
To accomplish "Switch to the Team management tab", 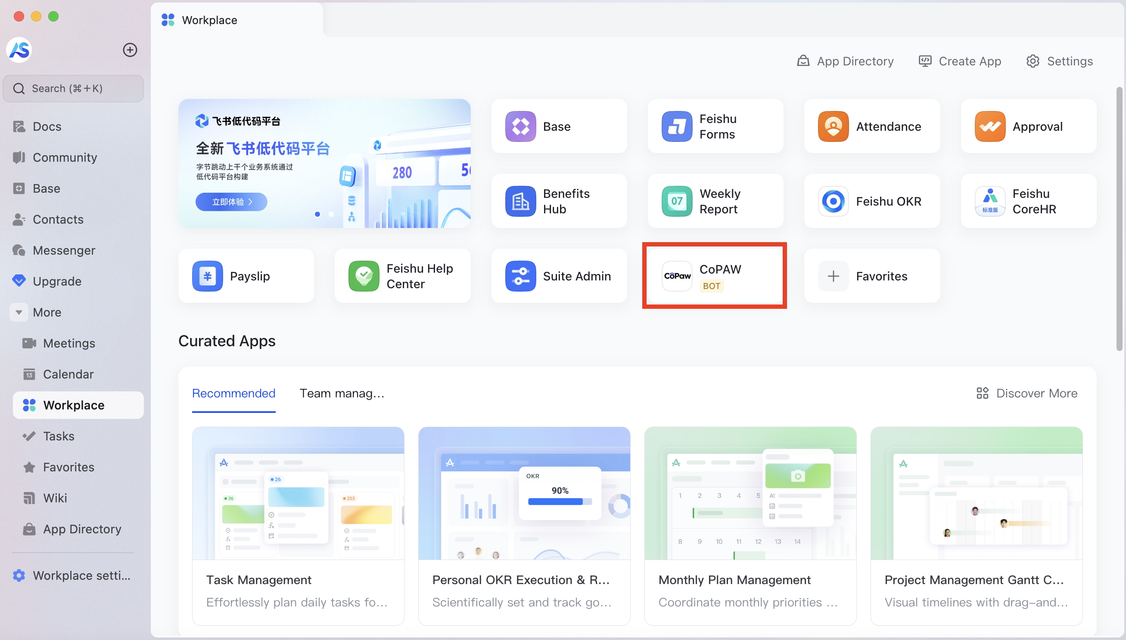I will pos(342,393).
